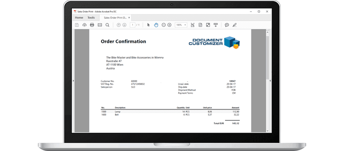This screenshot has width=344, height=151.
Task: Go to next page arrow
Action: [x=124, y=25]
